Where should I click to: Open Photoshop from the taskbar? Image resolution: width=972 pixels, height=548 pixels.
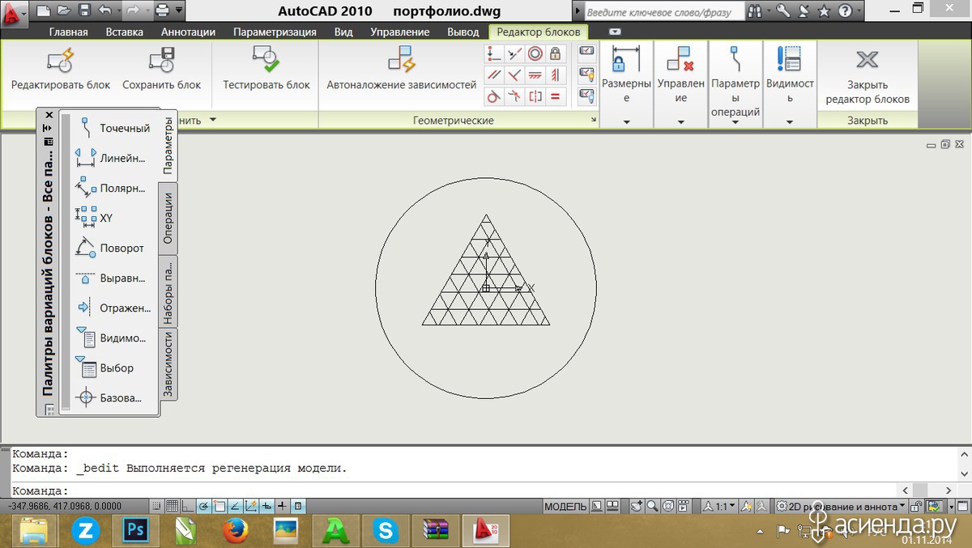(134, 531)
